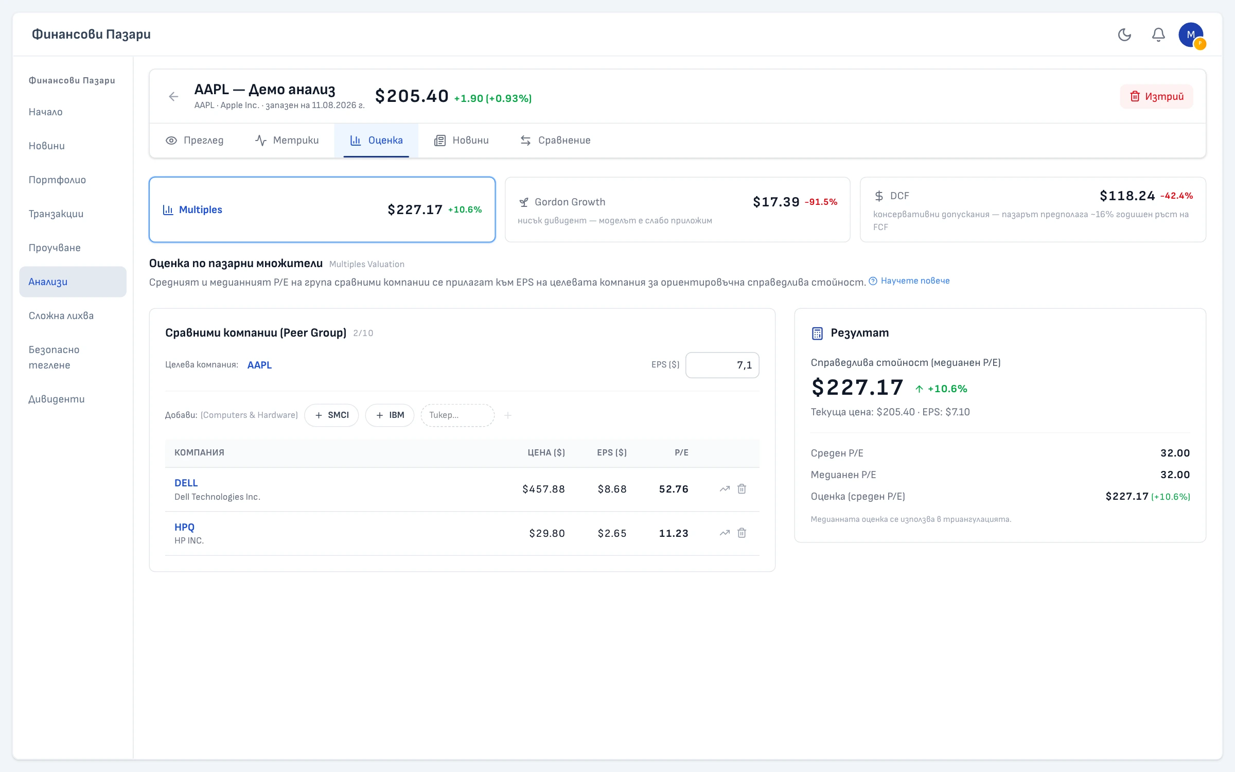
Task: Click the EPS ($) column header
Action: (x=612, y=453)
